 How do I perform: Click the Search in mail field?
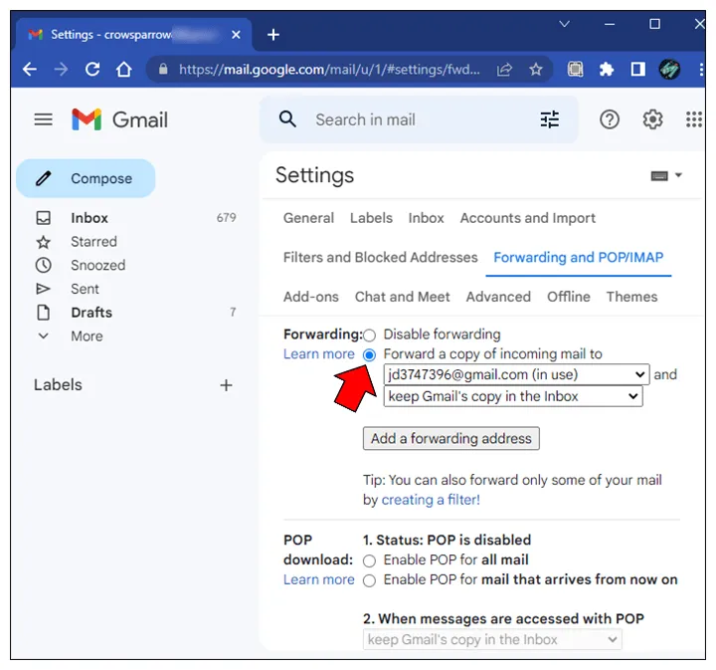pyautogui.click(x=420, y=119)
